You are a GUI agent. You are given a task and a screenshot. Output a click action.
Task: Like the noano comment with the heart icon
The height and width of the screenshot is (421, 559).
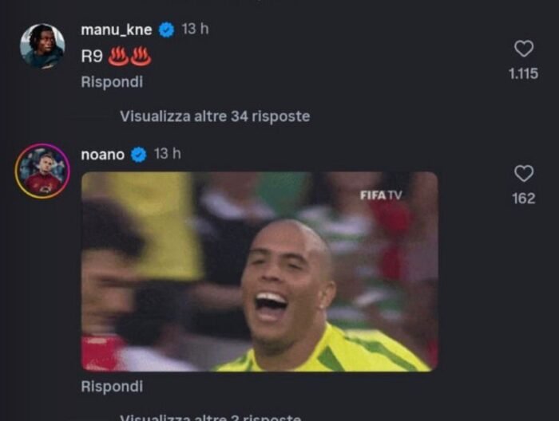tap(524, 173)
